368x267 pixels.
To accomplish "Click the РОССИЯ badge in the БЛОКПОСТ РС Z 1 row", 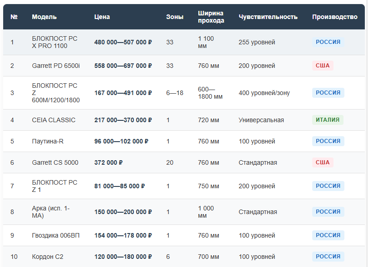I will coord(328,186).
